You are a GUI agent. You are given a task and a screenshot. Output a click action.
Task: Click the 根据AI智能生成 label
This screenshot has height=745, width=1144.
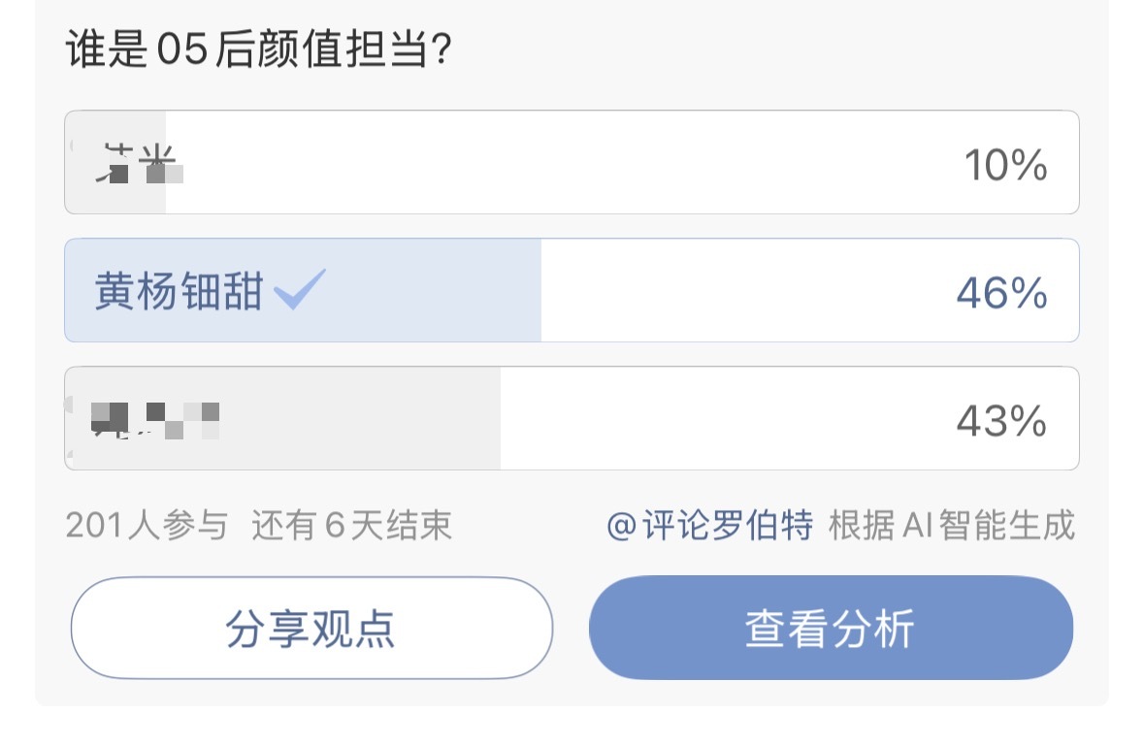point(951,526)
